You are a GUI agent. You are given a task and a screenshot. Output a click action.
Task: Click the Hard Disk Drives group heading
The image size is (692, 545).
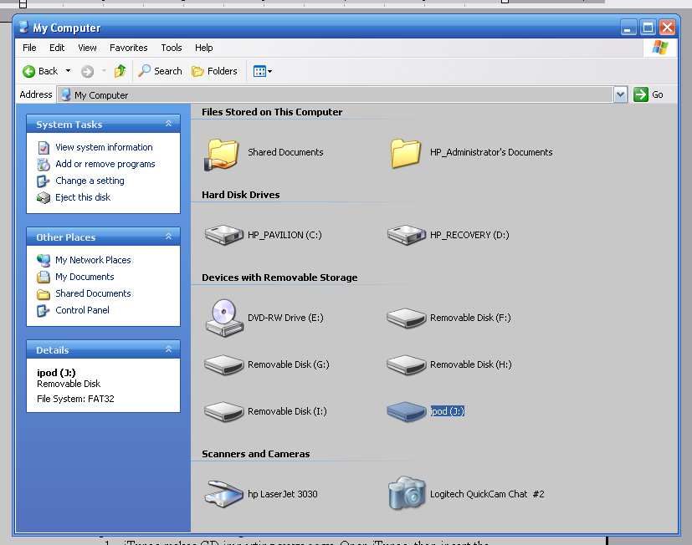click(x=240, y=195)
